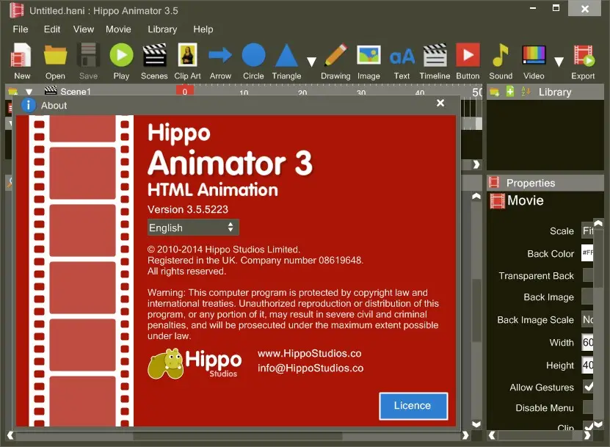Click the Properties panel scroll up arrow
610x447 pixels.
[x=598, y=223]
